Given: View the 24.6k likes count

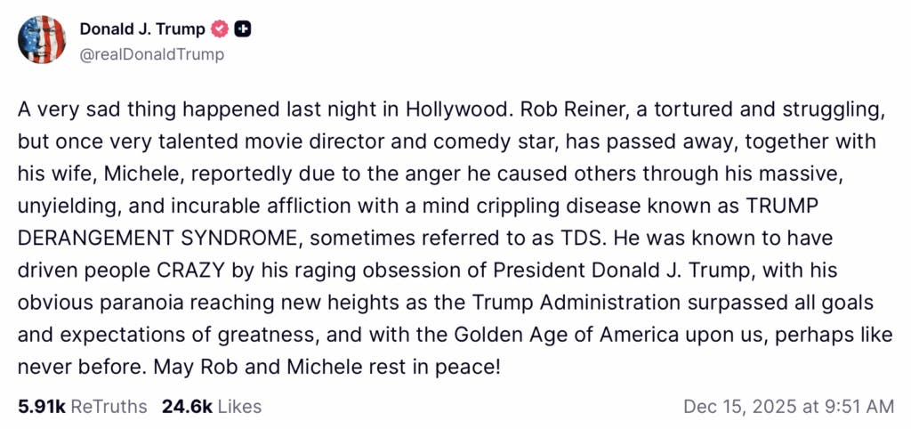Looking at the screenshot, I should pos(187,407).
